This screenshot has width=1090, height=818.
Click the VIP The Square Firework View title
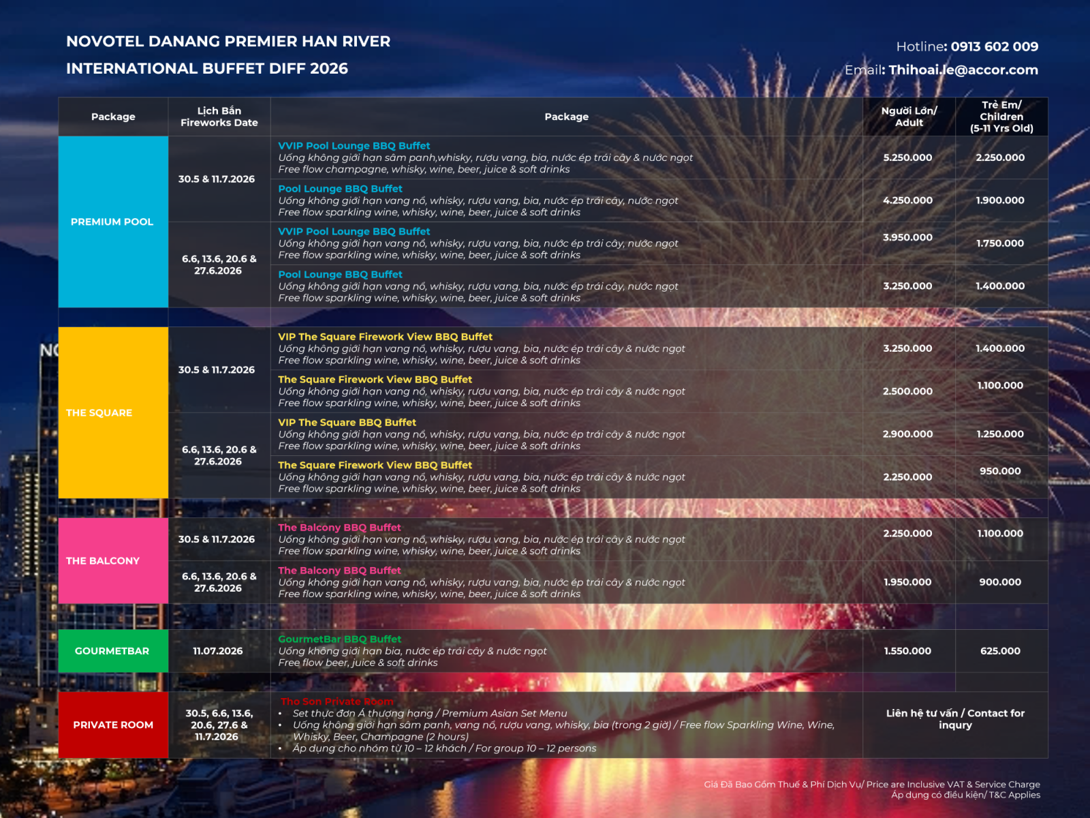(x=385, y=337)
